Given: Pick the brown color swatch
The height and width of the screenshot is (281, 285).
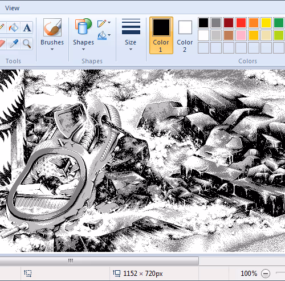Looking at the screenshot, I should (229, 35).
